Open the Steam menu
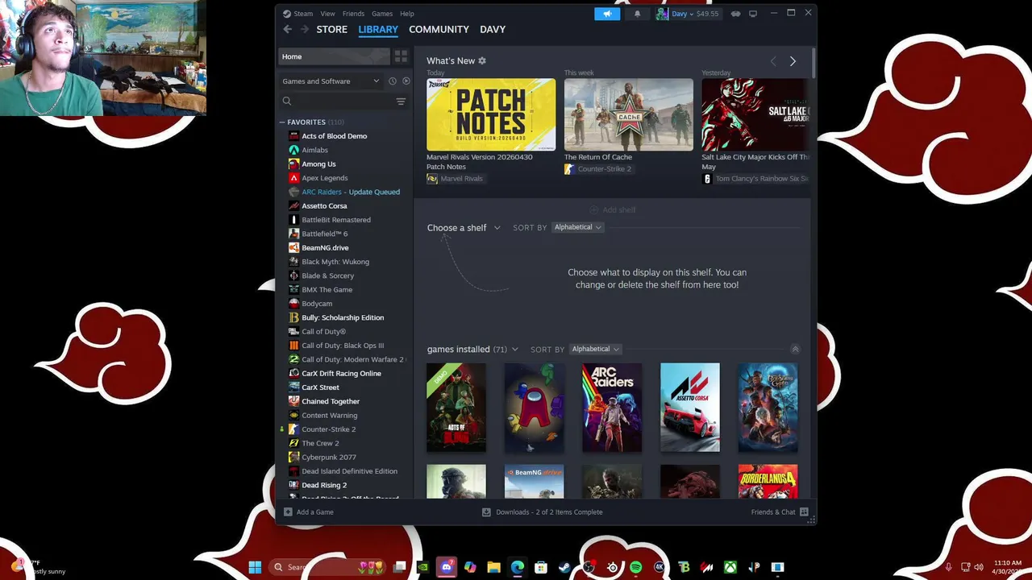Viewport: 1032px width, 580px height. coord(298,14)
